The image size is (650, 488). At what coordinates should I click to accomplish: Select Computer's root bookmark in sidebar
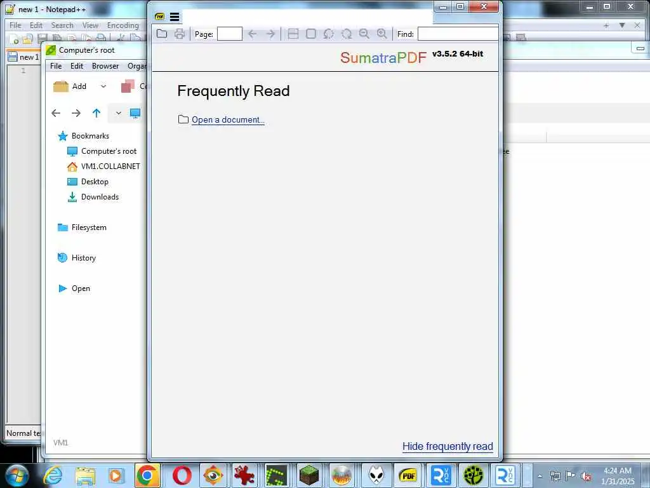pos(102,151)
